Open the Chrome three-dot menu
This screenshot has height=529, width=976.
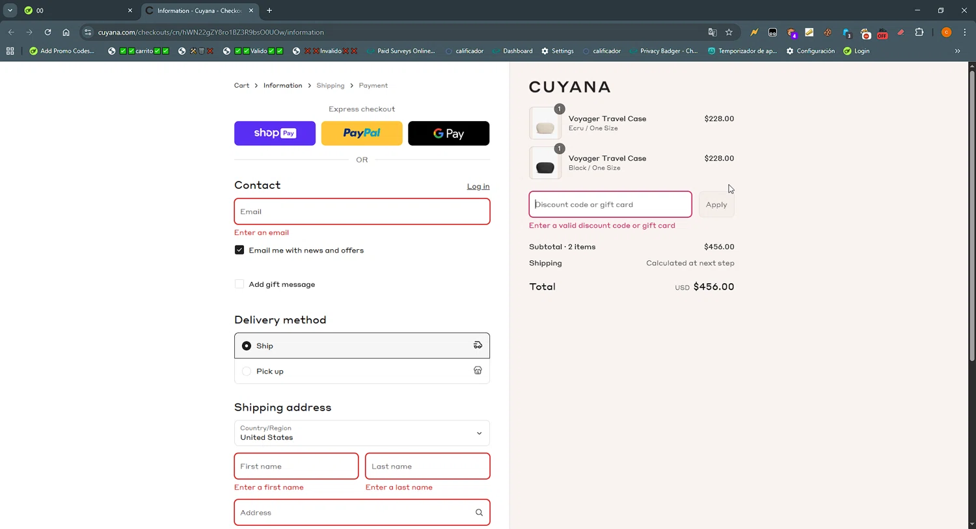point(965,32)
